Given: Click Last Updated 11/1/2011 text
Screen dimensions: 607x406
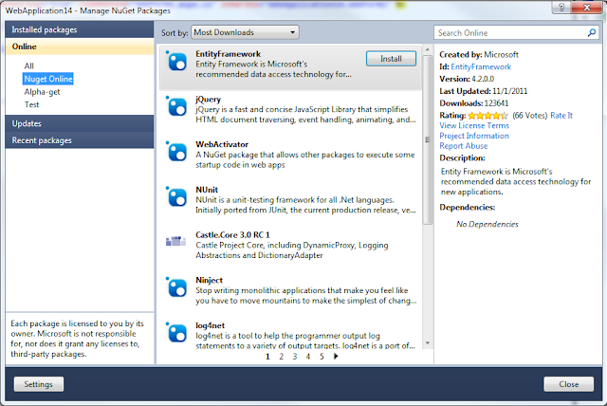Looking at the screenshot, I should [484, 91].
